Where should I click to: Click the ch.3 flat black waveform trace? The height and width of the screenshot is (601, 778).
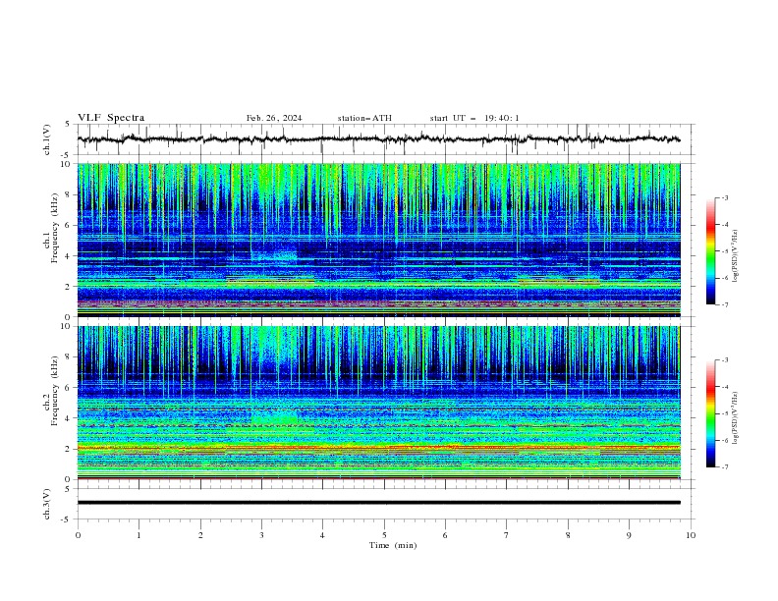[x=378, y=503]
